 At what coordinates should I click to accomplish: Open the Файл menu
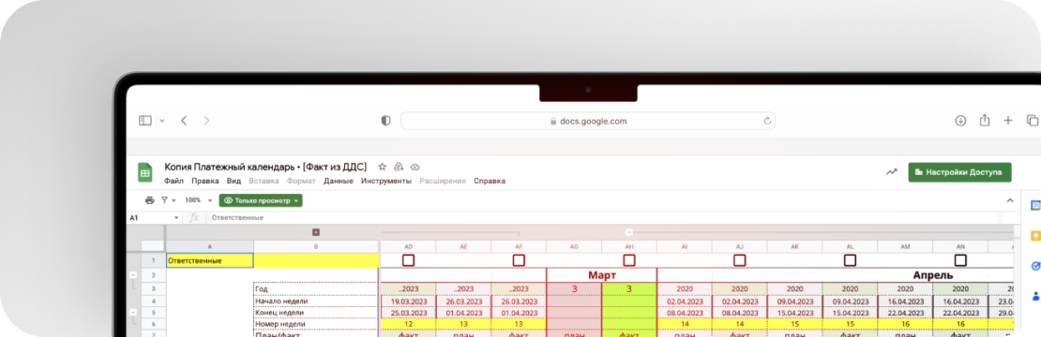173,181
